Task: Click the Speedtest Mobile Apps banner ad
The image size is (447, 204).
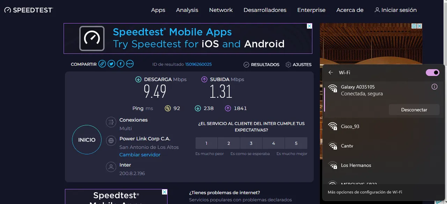Action: pyautogui.click(x=188, y=38)
